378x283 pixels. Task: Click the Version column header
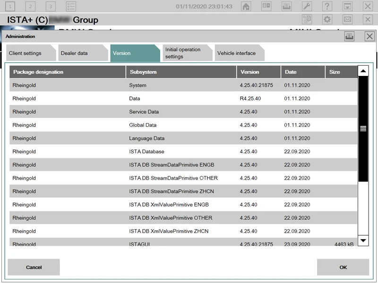click(x=258, y=72)
